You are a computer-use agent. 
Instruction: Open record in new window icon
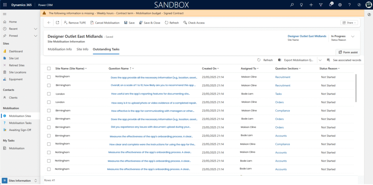[58, 22]
